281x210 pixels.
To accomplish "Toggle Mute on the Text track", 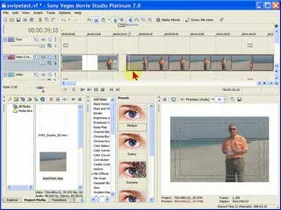I will click(x=50, y=40).
